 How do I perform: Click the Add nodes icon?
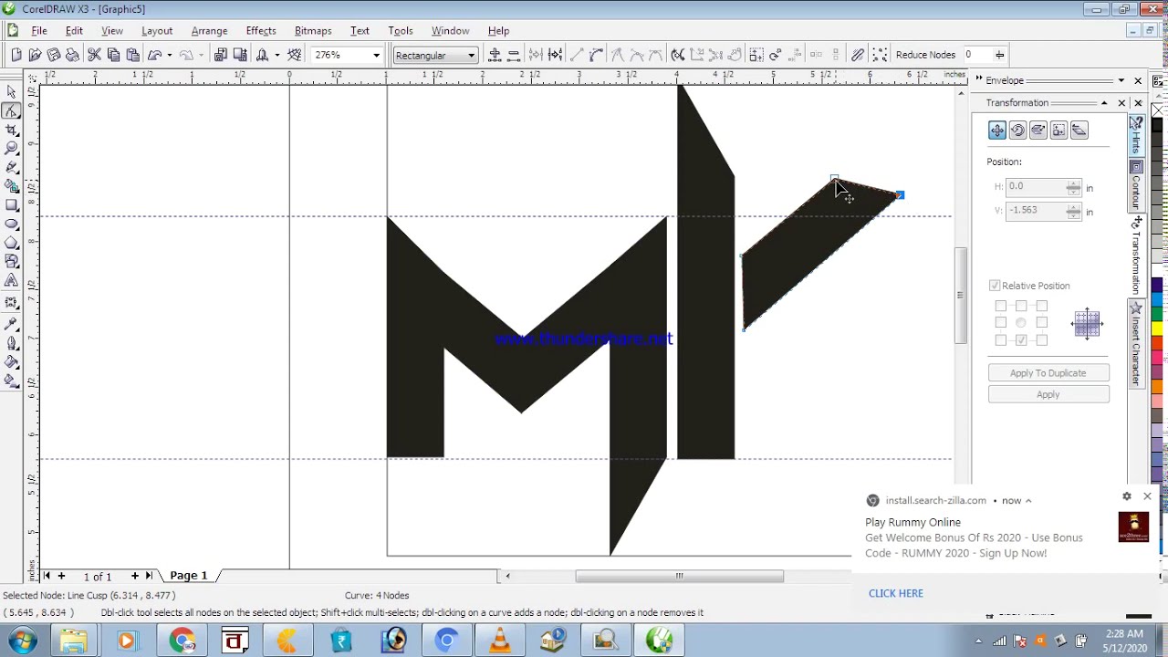coord(495,55)
